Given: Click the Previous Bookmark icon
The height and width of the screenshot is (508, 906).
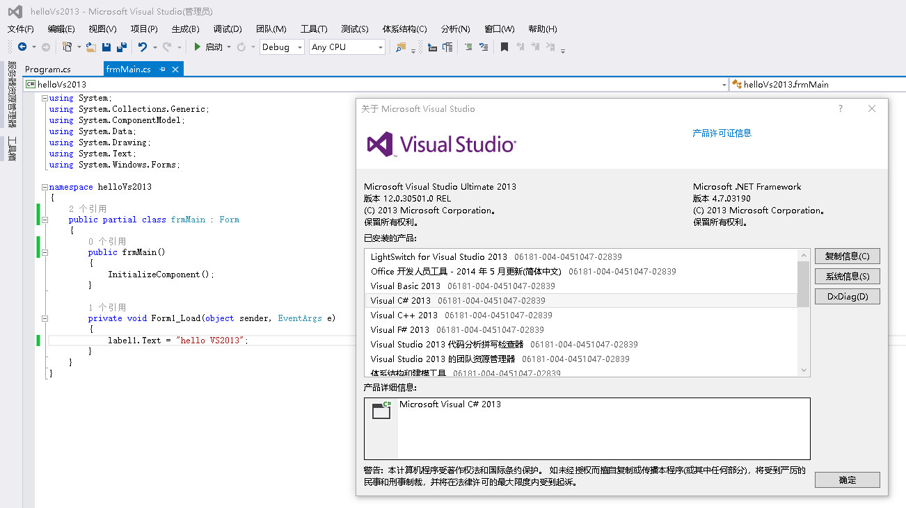Looking at the screenshot, I should [x=520, y=47].
